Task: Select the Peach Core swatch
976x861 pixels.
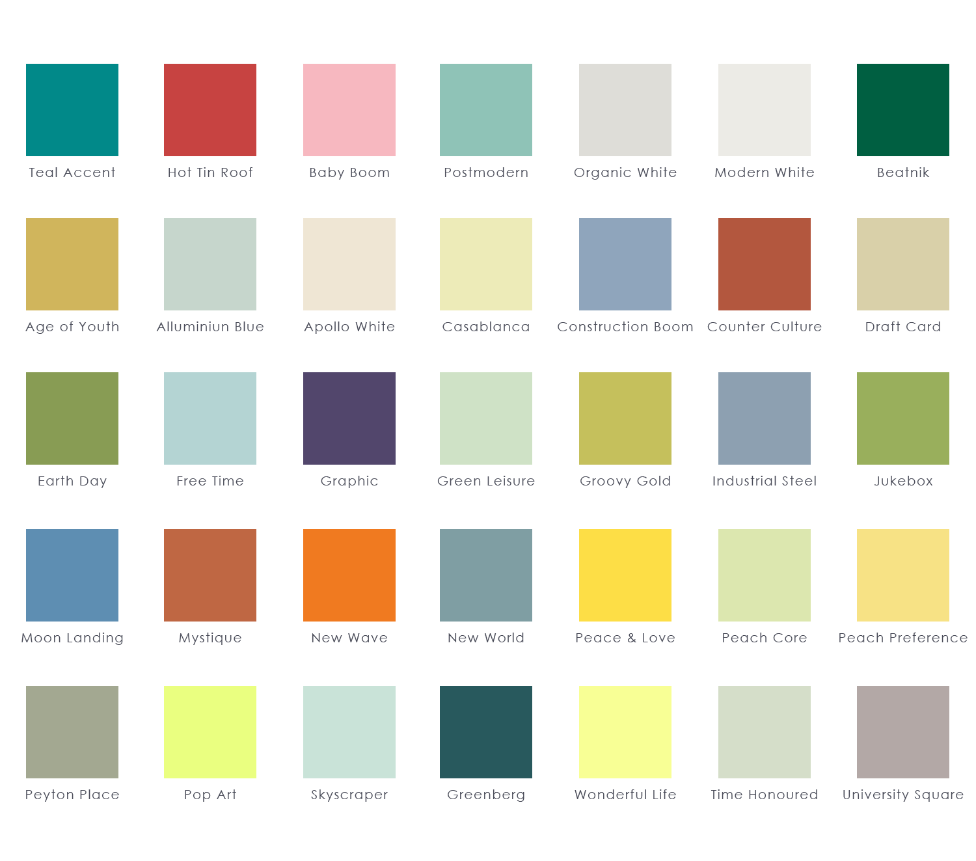Action: pos(765,575)
